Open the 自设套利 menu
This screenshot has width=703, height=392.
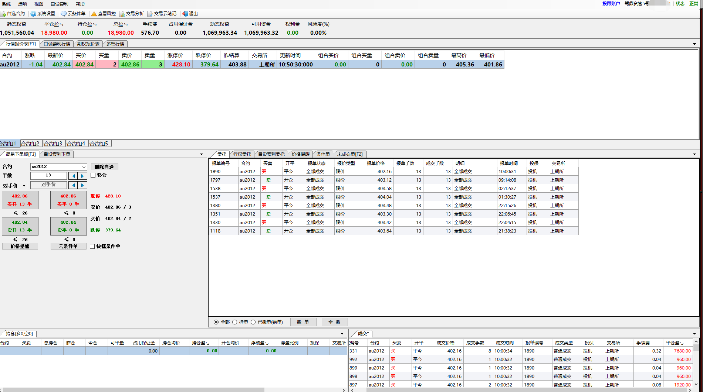60,4
